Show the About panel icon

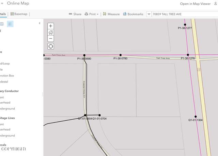2,24
